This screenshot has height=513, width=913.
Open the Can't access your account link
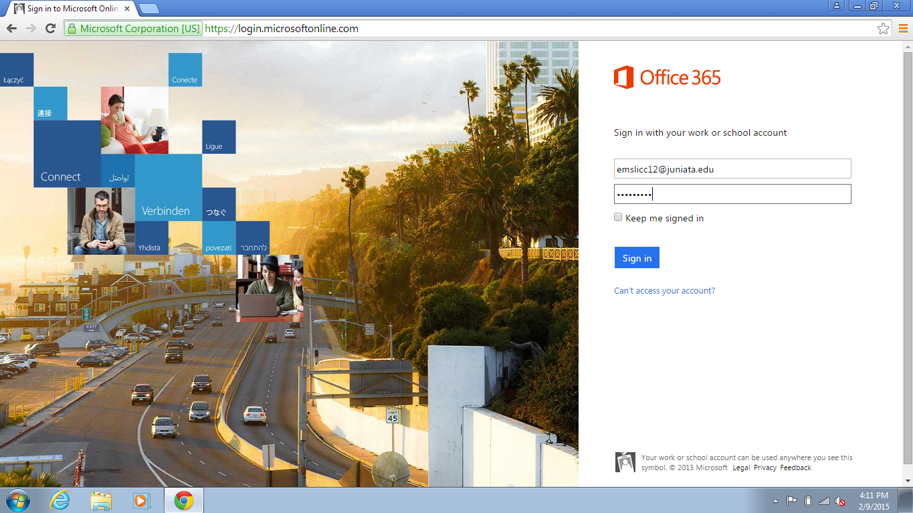664,291
